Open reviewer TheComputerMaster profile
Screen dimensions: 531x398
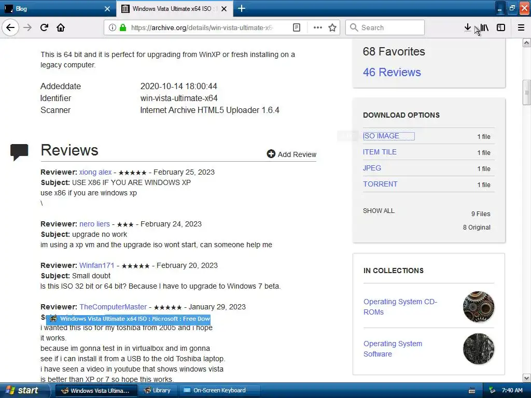pyautogui.click(x=113, y=307)
